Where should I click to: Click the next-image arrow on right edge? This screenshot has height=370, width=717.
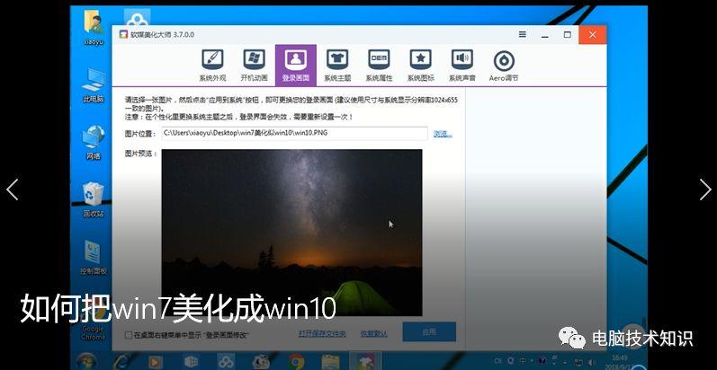point(705,189)
